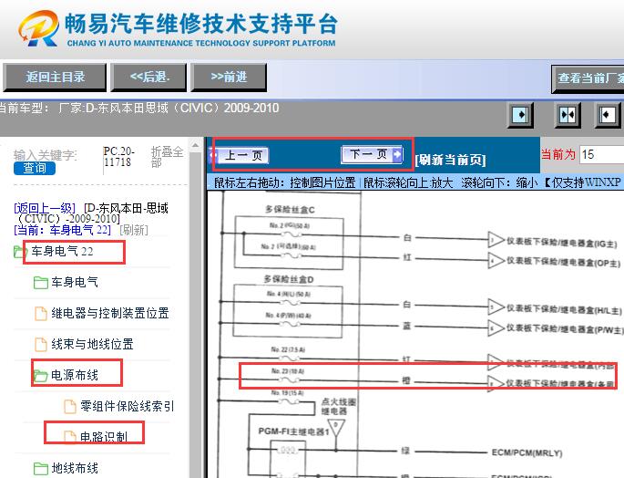This screenshot has width=624, height=478.
Task: Click 当前车型 vehicle model text
Action: [138, 108]
